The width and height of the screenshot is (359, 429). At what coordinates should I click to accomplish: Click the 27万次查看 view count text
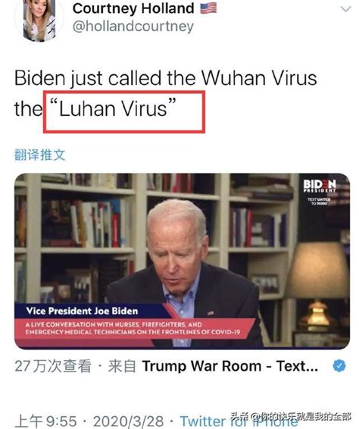[x=53, y=366]
